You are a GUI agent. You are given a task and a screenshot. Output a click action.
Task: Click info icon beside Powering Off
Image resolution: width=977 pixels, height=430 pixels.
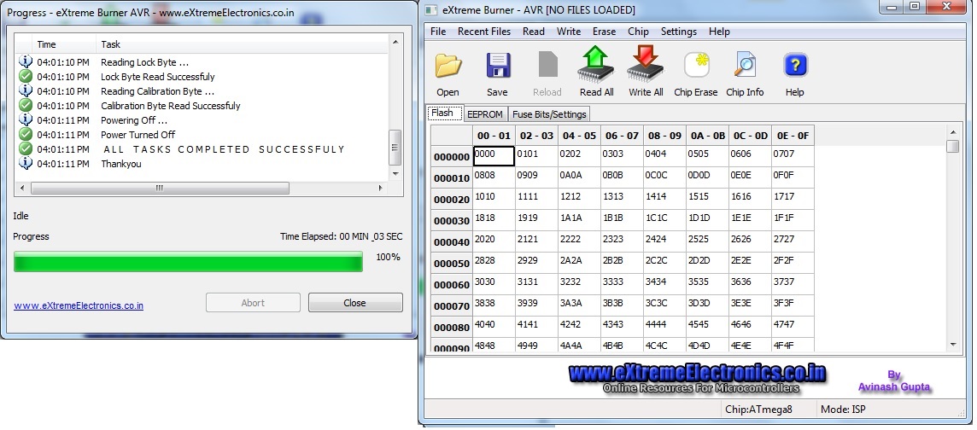[x=26, y=119]
